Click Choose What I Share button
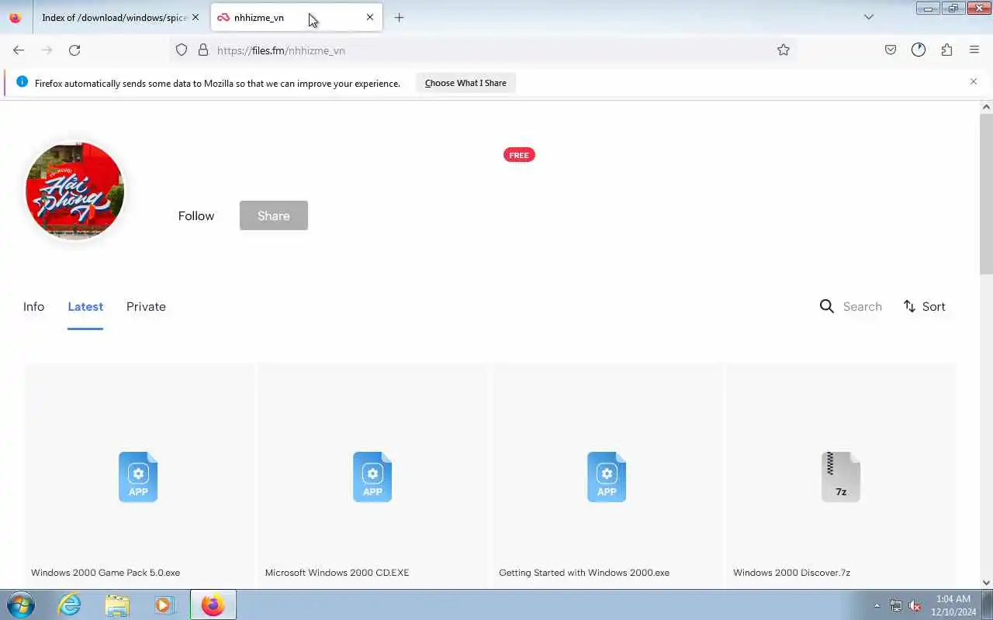993x620 pixels. [465, 83]
